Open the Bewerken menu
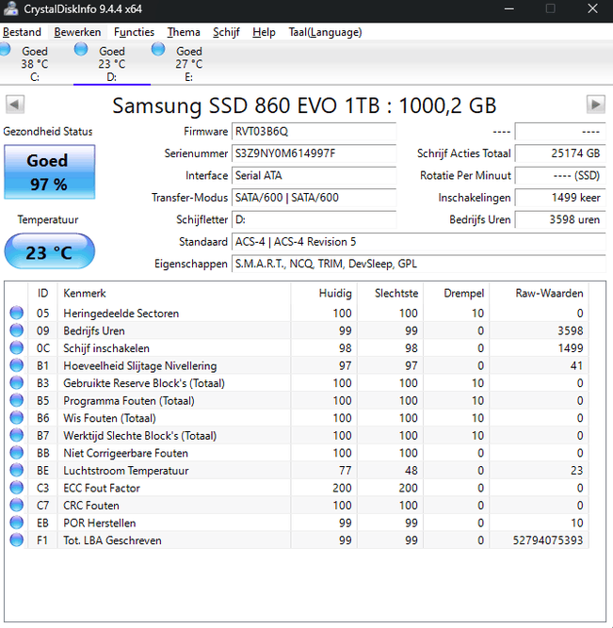Image resolution: width=613 pixels, height=628 pixels. click(77, 32)
